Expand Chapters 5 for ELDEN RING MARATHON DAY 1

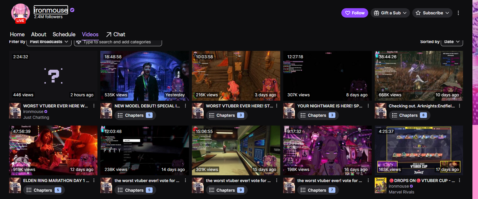[44, 190]
